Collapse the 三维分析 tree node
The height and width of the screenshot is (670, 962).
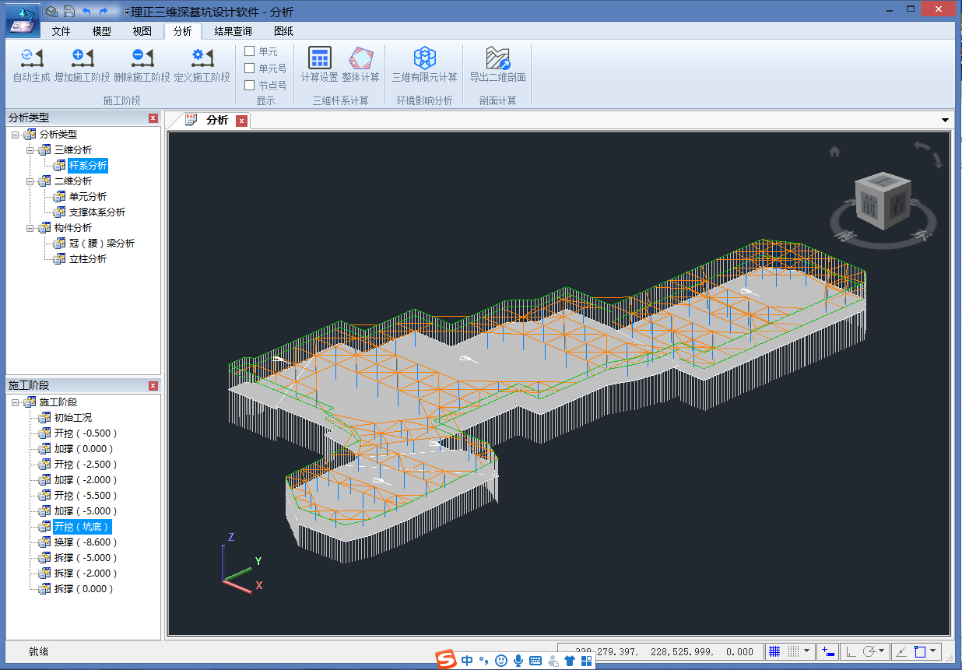(30, 150)
